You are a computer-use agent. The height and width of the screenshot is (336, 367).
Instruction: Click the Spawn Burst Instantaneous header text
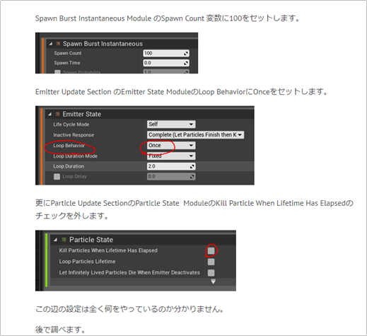[x=103, y=44]
